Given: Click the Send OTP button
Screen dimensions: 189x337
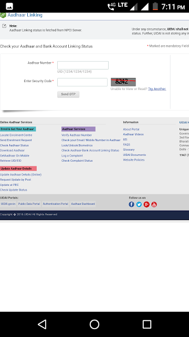Looking at the screenshot, I should pyautogui.click(x=68, y=94).
